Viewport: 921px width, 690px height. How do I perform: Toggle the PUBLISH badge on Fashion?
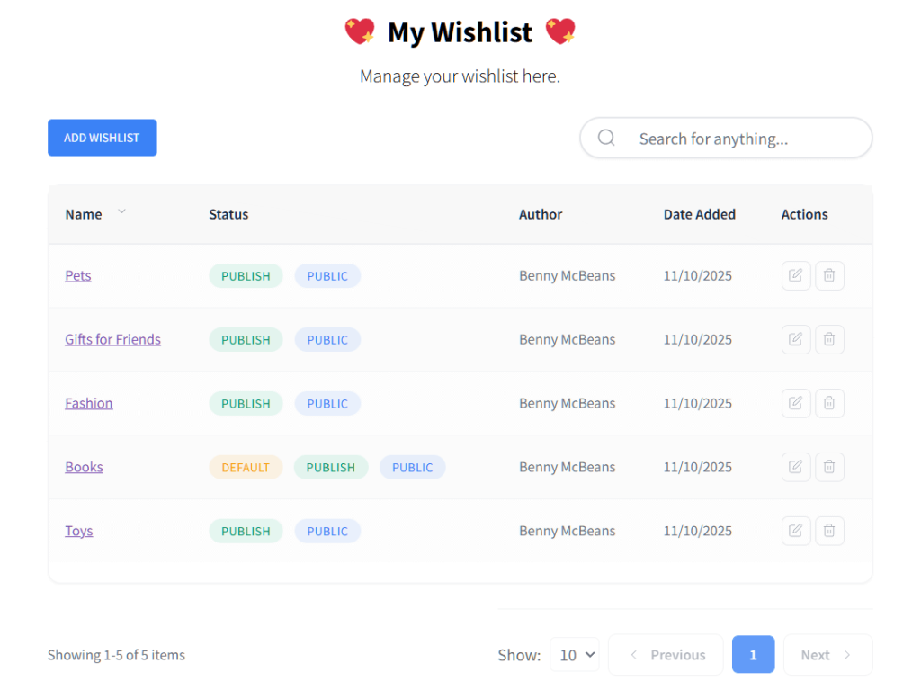click(x=246, y=403)
